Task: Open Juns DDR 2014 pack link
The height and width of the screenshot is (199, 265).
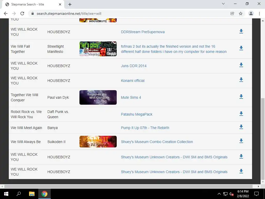Action: click(134, 66)
